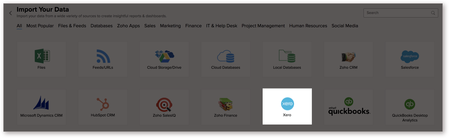The image size is (449, 138).
Task: Switch to Project Management tab
Action: [263, 26]
